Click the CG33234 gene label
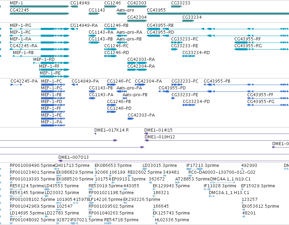This screenshot has width=289, height=225. (x=192, y=17)
